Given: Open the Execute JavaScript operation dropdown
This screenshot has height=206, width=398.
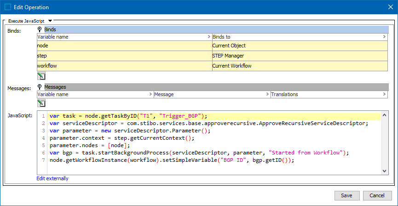Looking at the screenshot, I should point(50,21).
